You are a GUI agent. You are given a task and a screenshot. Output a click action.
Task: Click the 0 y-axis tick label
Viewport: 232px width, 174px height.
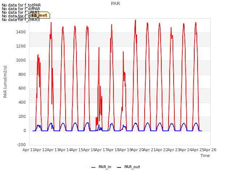click(x=25, y=131)
